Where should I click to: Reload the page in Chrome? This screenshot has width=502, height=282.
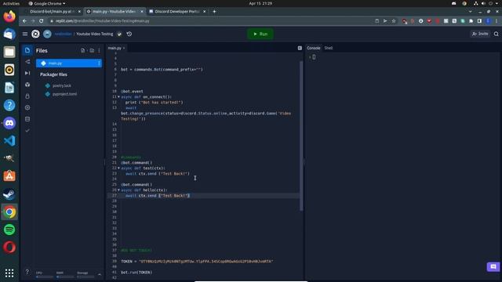[42, 21]
